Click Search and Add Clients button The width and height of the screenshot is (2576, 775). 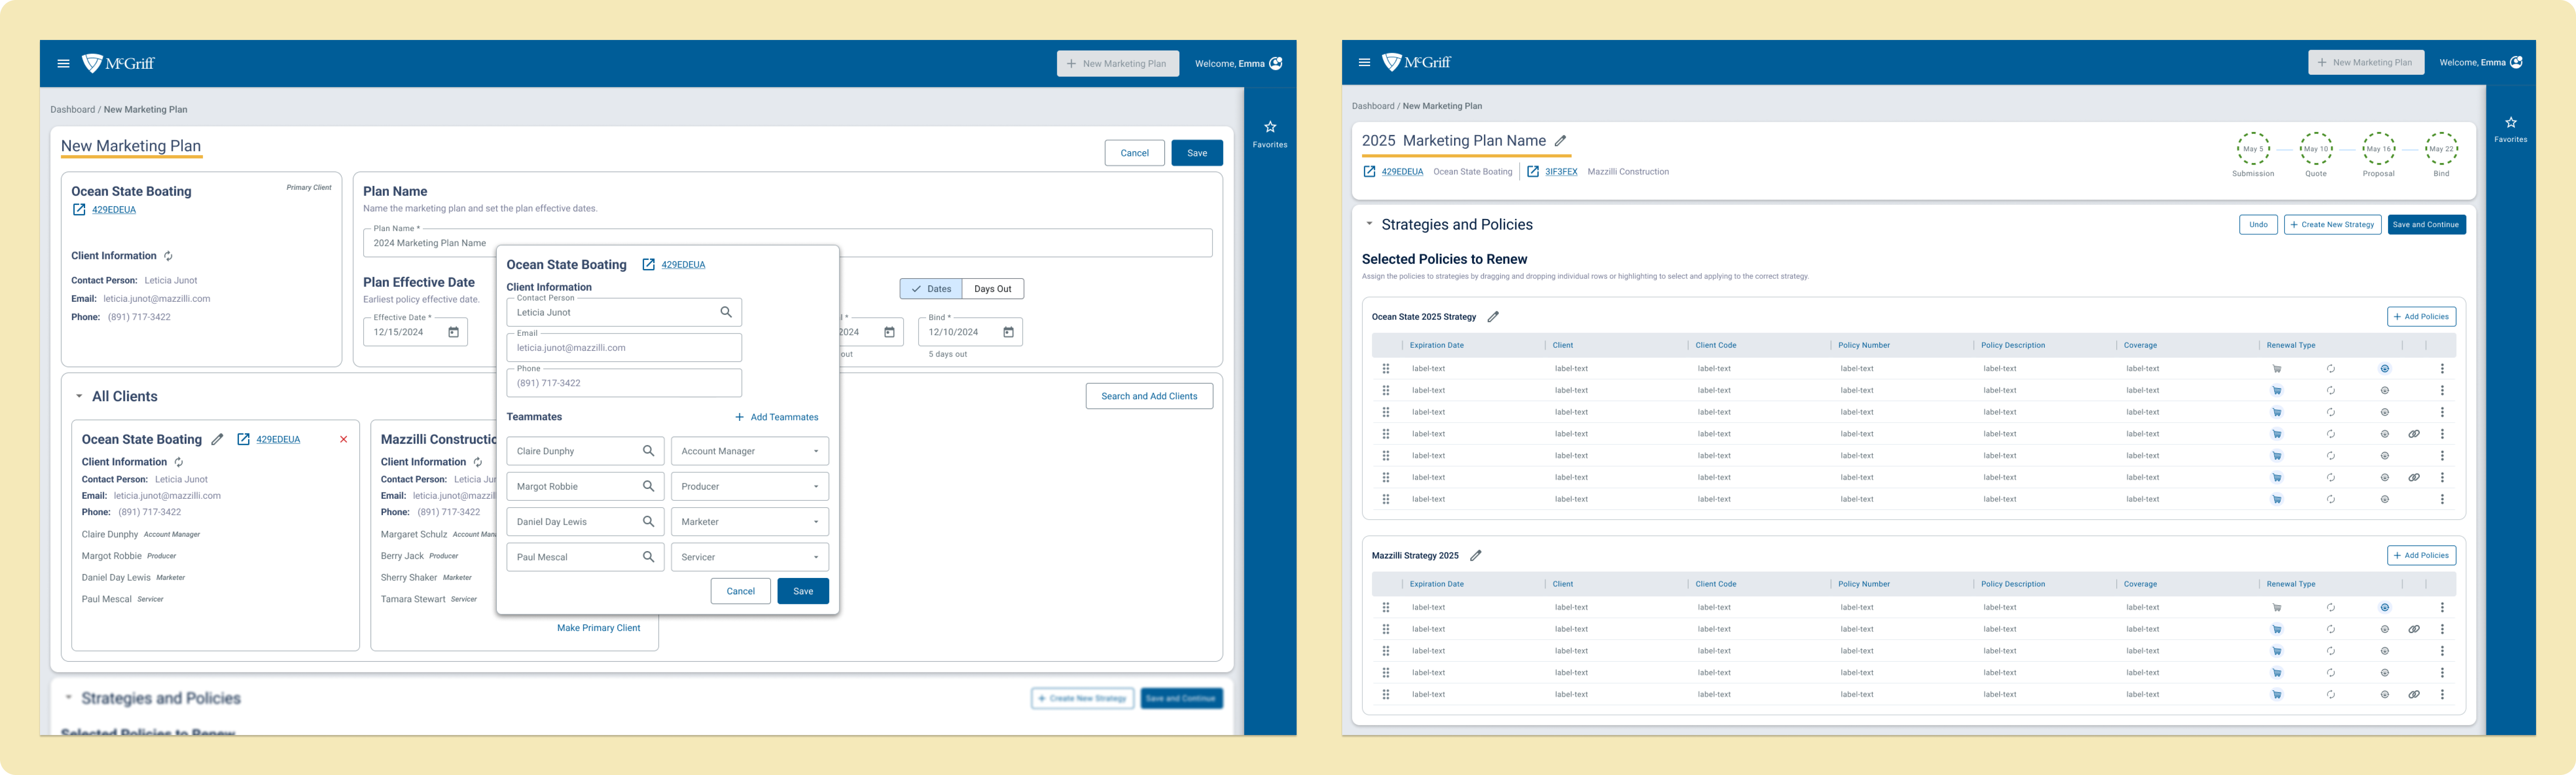point(1149,397)
